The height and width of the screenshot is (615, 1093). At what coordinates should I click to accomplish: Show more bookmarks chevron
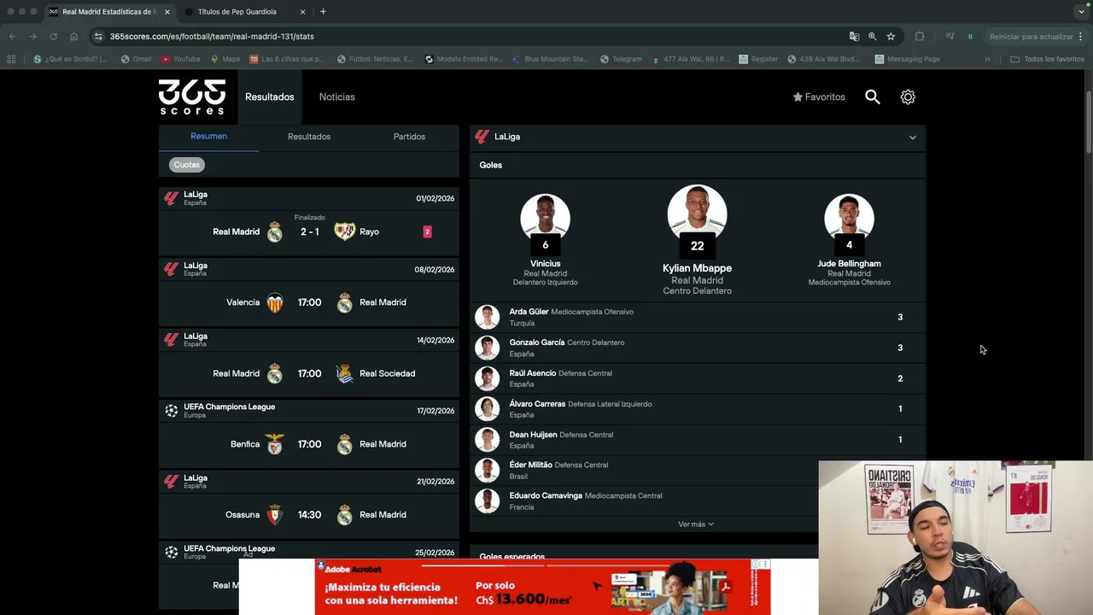tap(987, 59)
